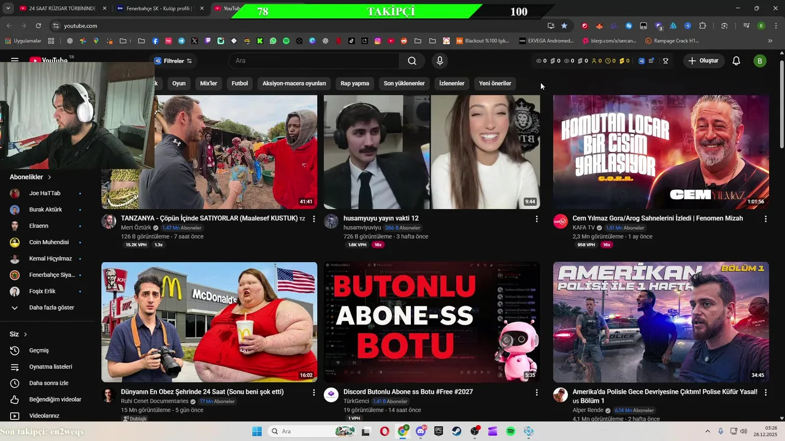785x441 pixels.
Task: Open the Filtreler filter button
Action: click(x=173, y=61)
